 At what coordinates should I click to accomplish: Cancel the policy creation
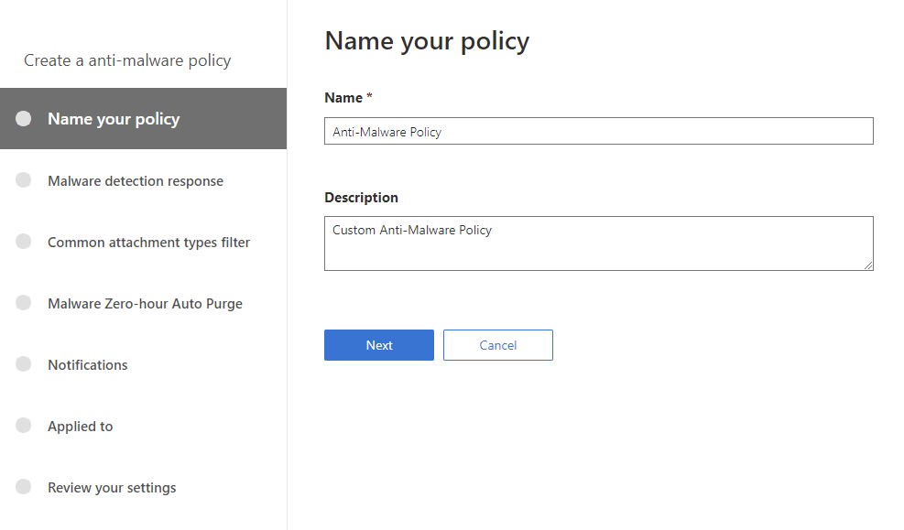coord(498,345)
